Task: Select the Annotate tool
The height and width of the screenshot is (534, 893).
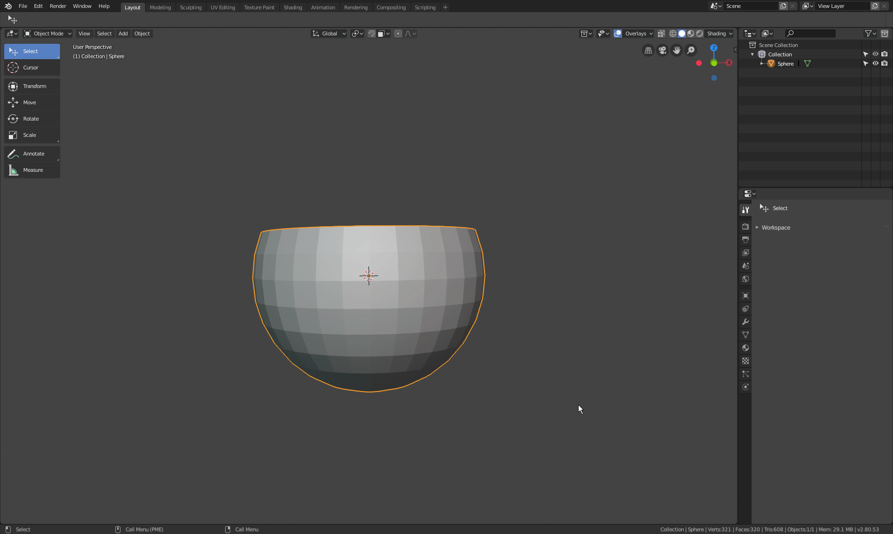Action: click(x=32, y=154)
